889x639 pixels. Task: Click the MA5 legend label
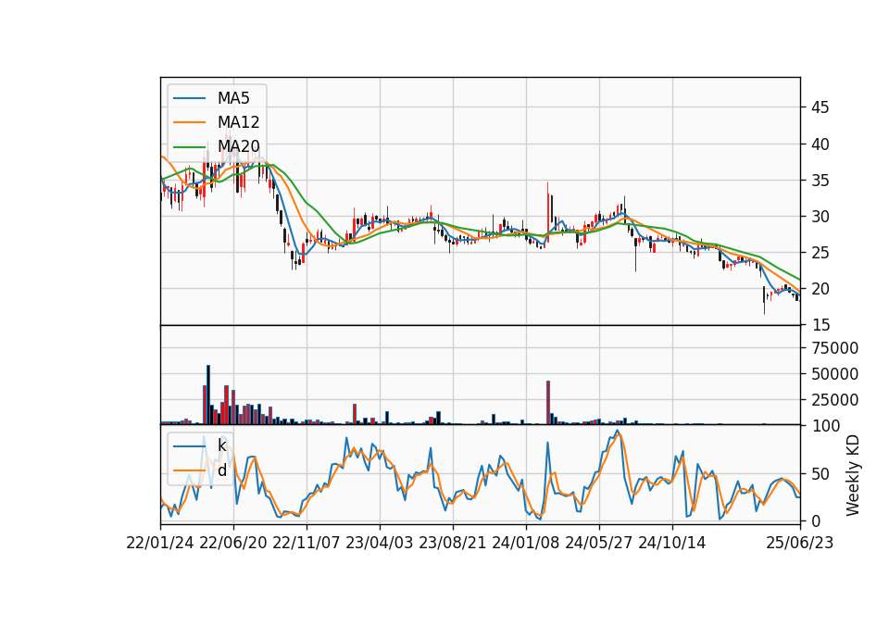point(233,98)
